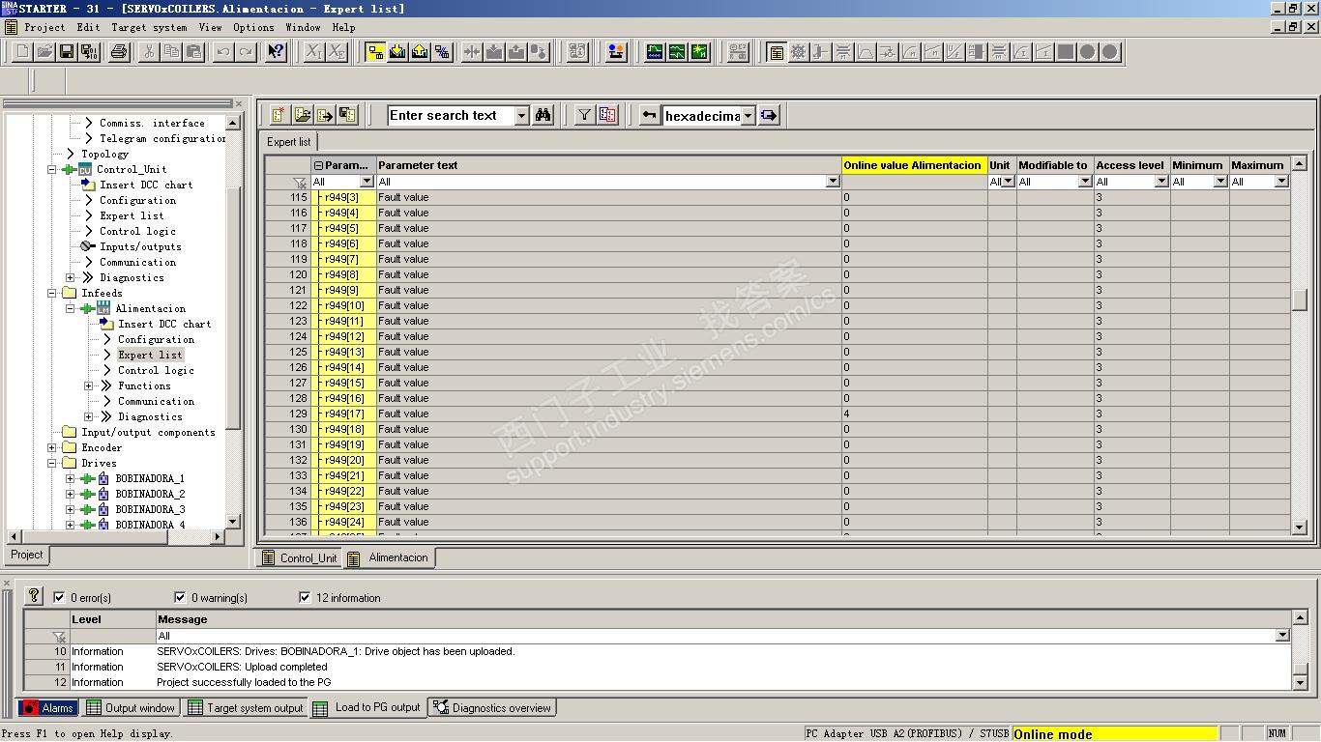Select Inputs/outputs under Control_Unit

140,246
